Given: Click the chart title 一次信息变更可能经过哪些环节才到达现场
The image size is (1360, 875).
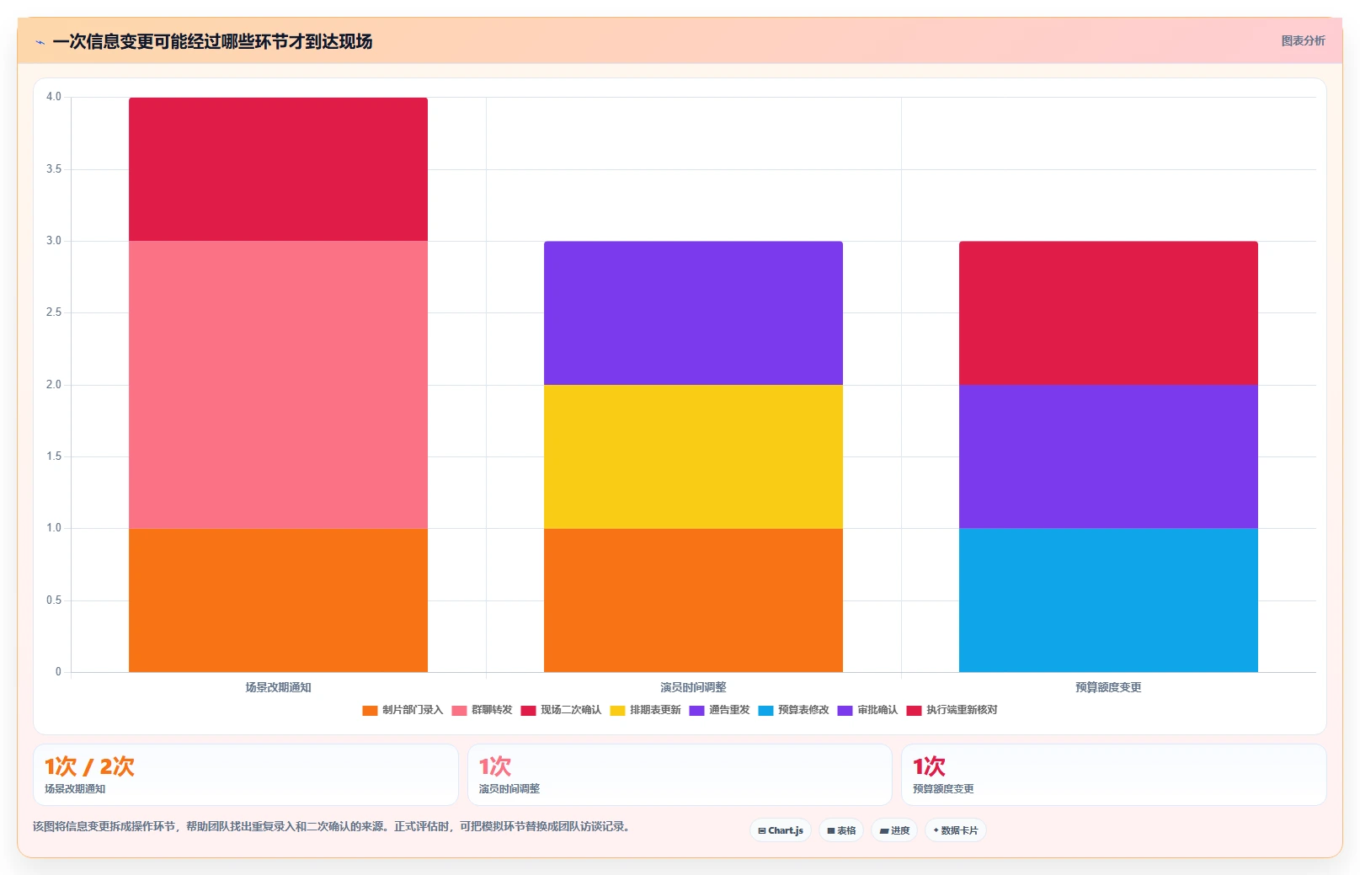Looking at the screenshot, I should [x=212, y=41].
